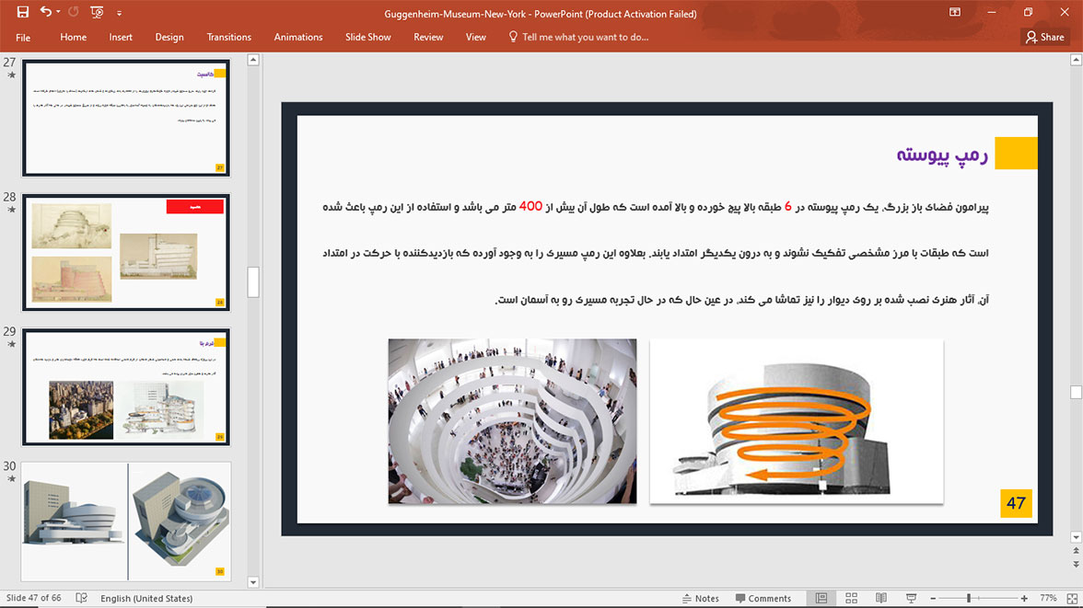Go to next slide with double-down arrow
The image size is (1083, 608).
pyautogui.click(x=1076, y=565)
